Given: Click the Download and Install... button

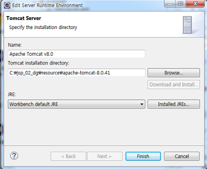Looking at the screenshot, I should coord(173,85).
